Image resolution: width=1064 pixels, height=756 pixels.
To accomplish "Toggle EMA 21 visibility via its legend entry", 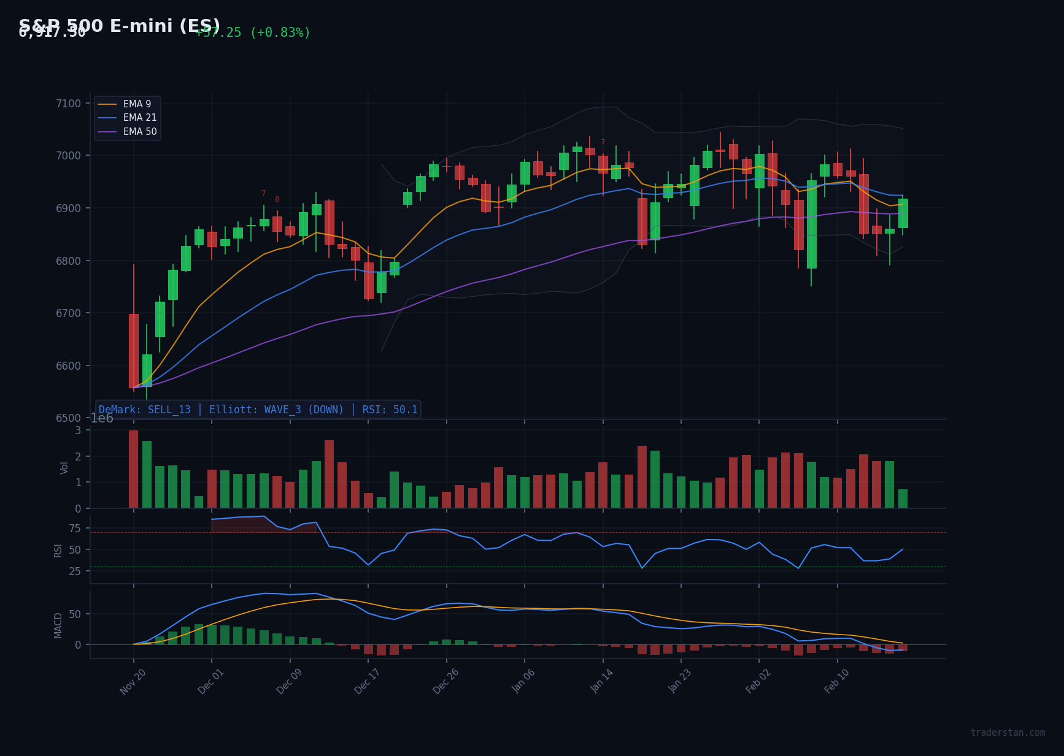I will [139, 118].
